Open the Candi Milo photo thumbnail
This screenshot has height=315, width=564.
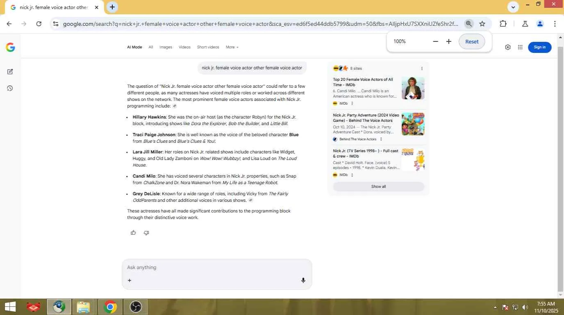(413, 88)
